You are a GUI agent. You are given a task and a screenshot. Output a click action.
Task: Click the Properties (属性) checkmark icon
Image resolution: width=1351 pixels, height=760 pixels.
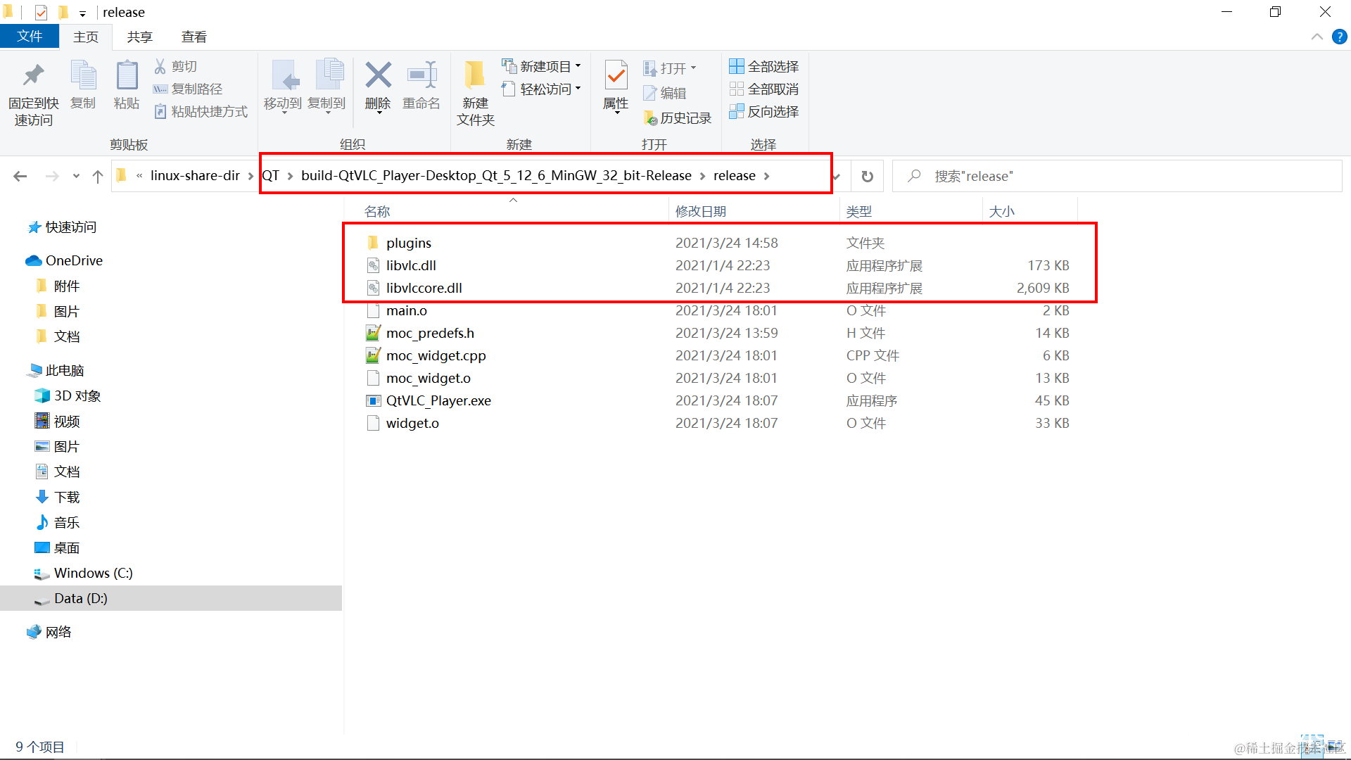pos(616,76)
